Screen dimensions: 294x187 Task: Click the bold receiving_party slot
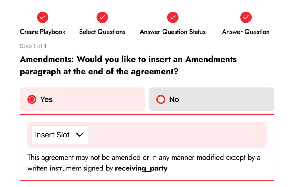click(x=141, y=168)
